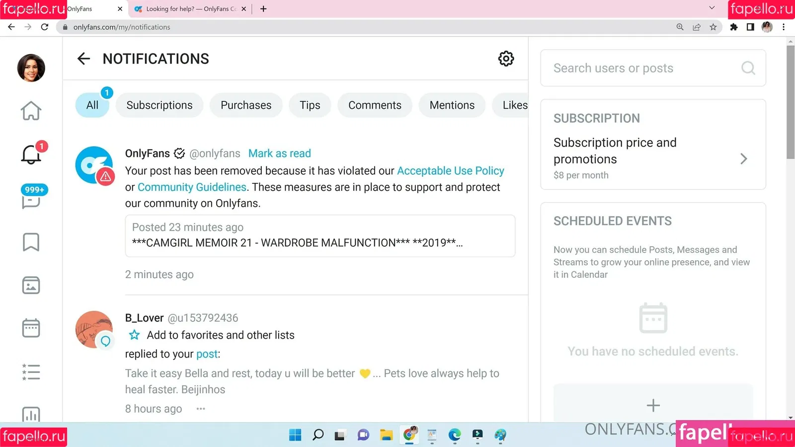Open the calendar queue icon in sidebar

pyautogui.click(x=31, y=328)
